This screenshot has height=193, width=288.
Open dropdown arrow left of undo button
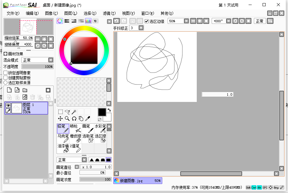pyautogui.click(x=109, y=22)
